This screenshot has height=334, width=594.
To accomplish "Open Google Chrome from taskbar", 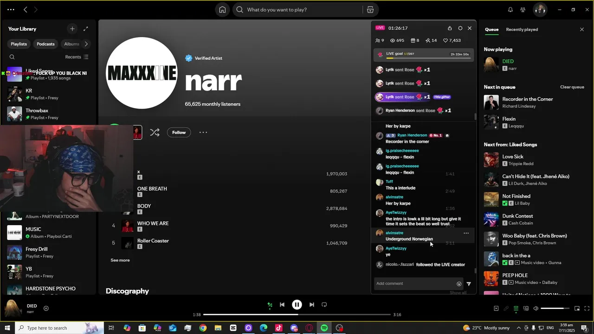I will (203, 328).
